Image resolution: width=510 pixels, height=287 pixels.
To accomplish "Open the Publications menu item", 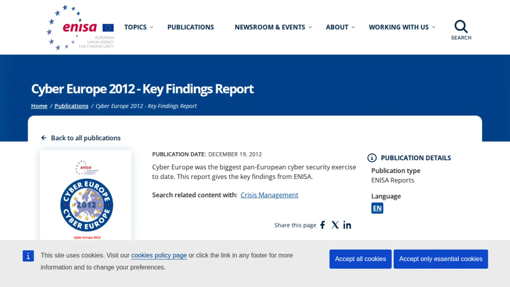I will tap(191, 27).
